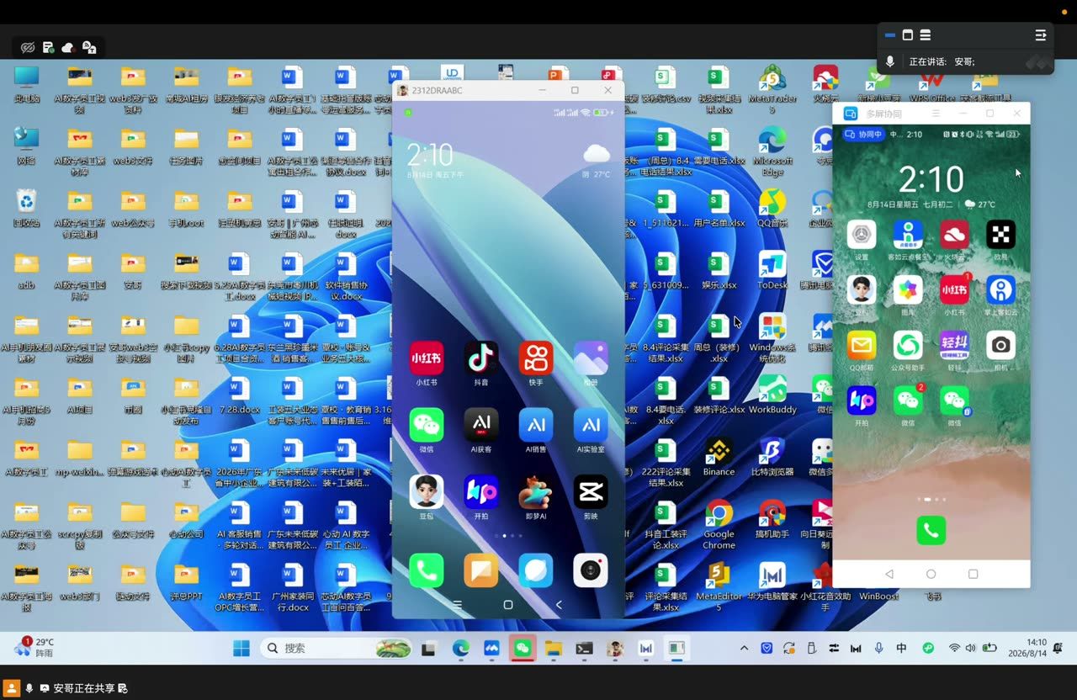
Task: Open File Explorer from the taskbar
Action: tap(553, 648)
